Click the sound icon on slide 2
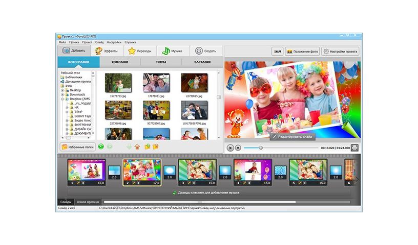This screenshot has height=245, width=418. tap(138, 183)
